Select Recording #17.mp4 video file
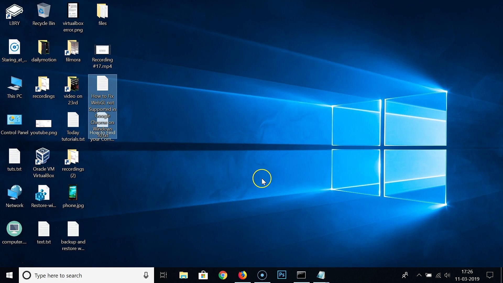 tap(102, 56)
